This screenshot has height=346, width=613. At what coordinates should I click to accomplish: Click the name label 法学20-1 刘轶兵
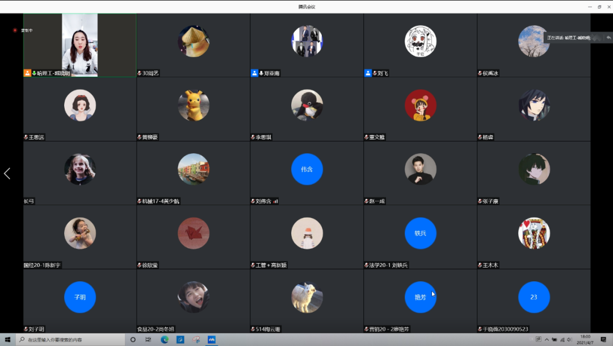coord(389,265)
